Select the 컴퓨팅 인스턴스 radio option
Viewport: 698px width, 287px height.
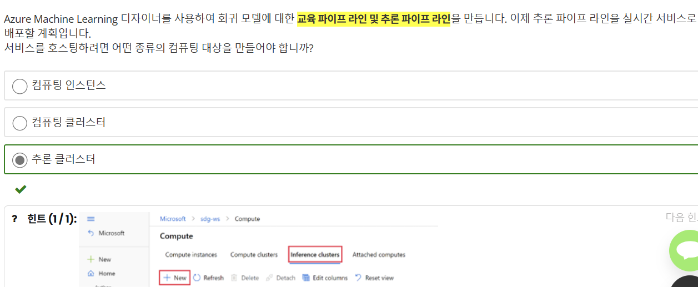pyautogui.click(x=20, y=86)
